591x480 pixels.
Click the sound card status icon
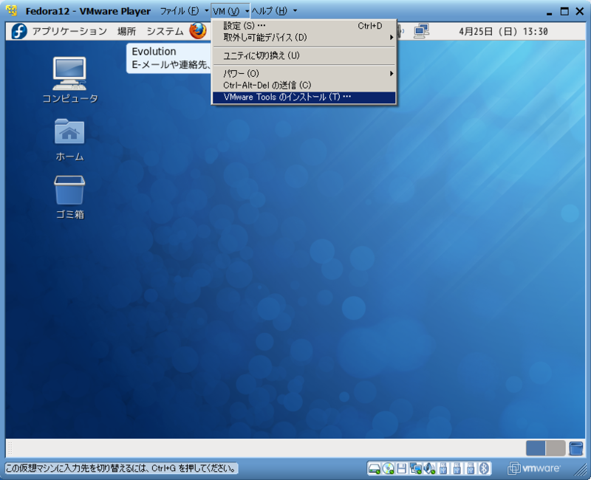click(x=429, y=468)
